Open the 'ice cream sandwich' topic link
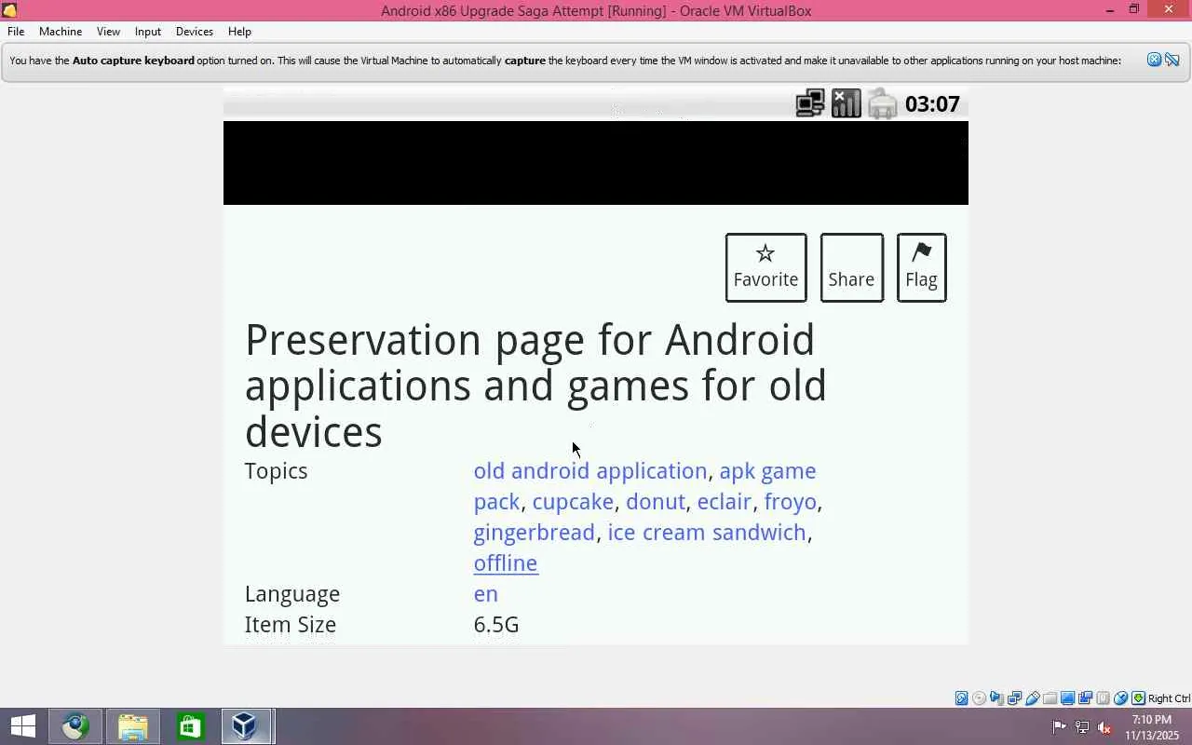This screenshot has width=1192, height=745. click(707, 533)
